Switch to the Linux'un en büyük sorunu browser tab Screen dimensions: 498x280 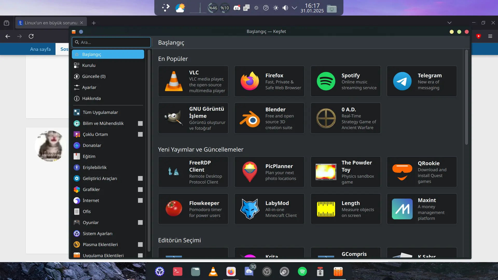click(51, 23)
